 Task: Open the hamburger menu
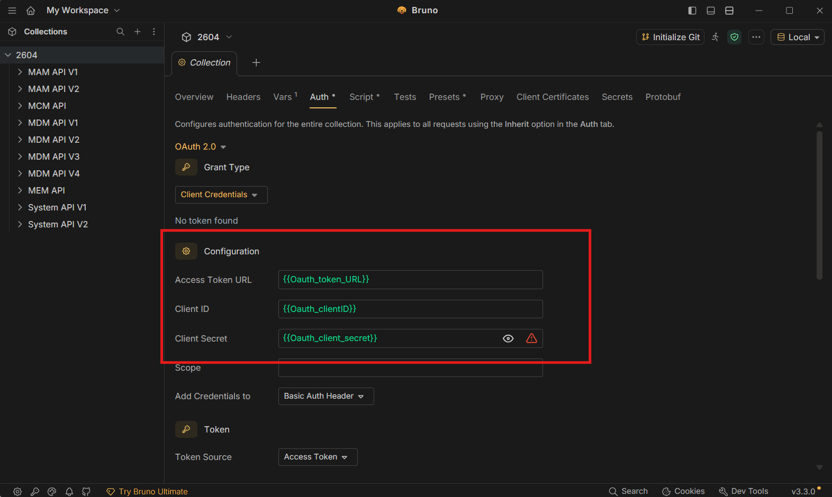(x=12, y=11)
